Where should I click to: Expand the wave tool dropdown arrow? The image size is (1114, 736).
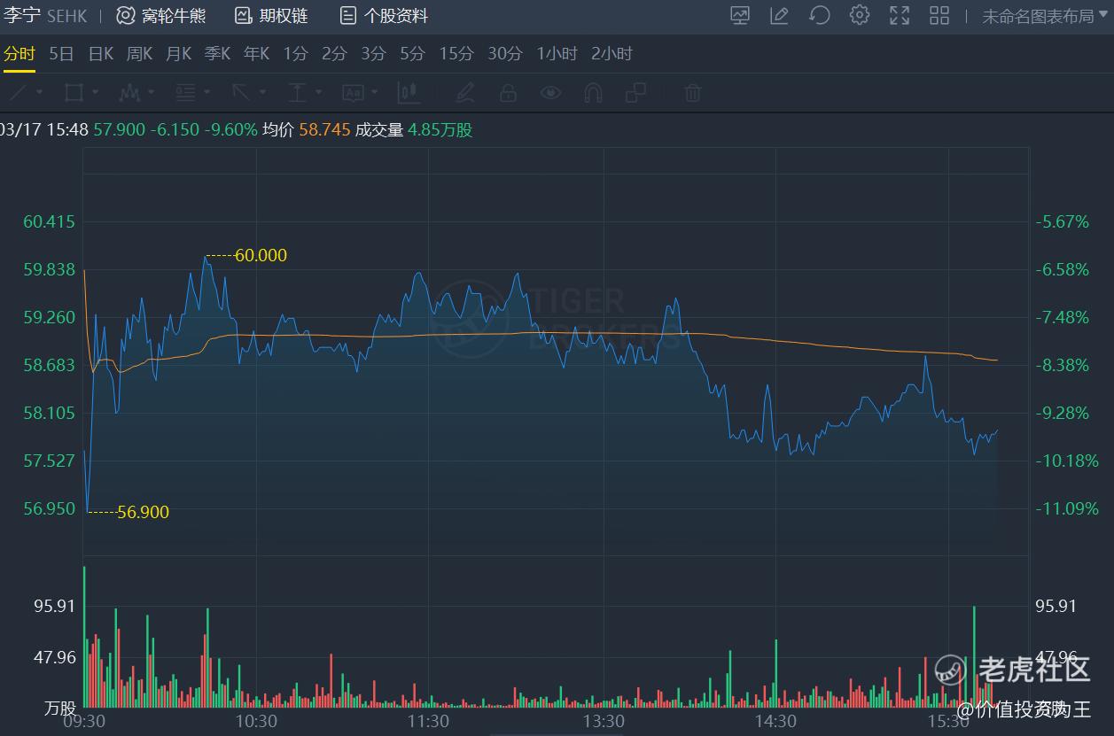coord(152,92)
